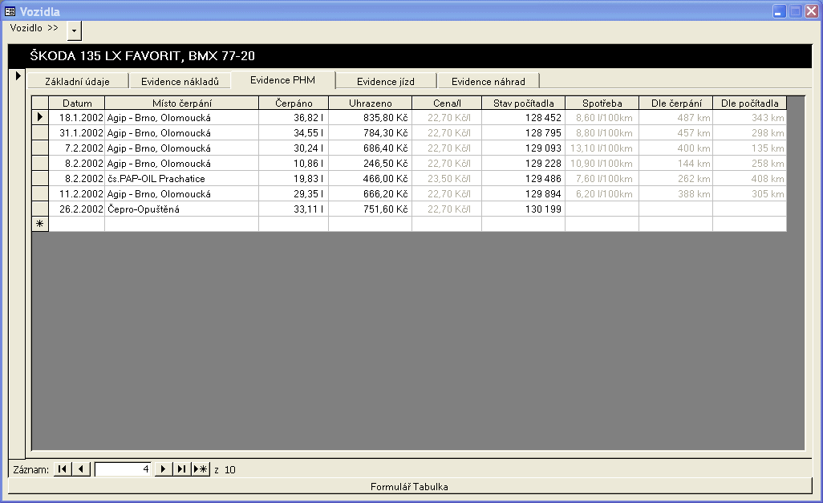The height and width of the screenshot is (503, 823).
Task: Jump to last record navigation button
Action: [x=181, y=469]
